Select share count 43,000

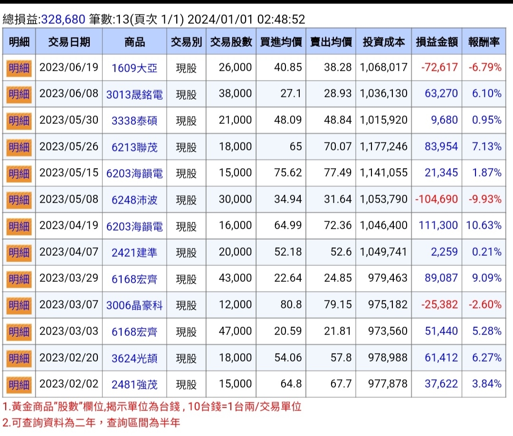[235, 278]
